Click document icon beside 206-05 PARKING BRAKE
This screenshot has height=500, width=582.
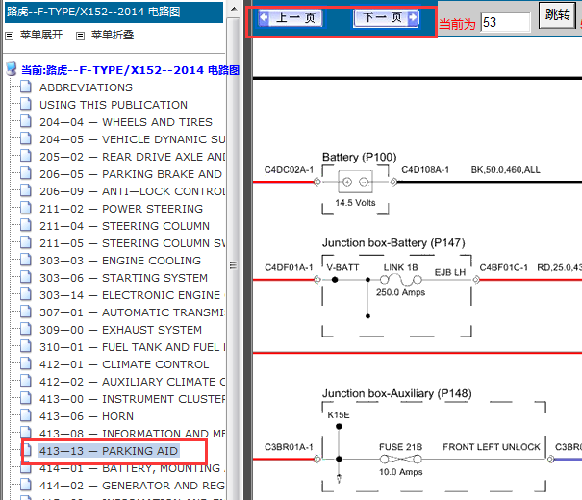pos(26,173)
